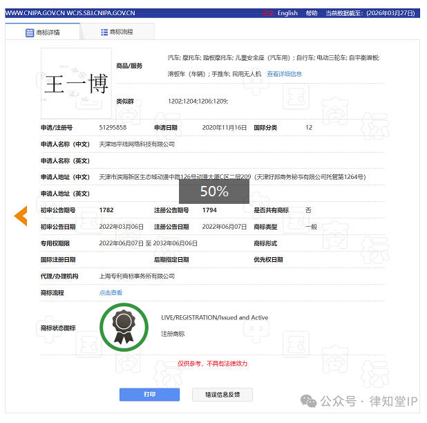
Task: Click the 商标详情 tab document icon
Action: click(30, 32)
